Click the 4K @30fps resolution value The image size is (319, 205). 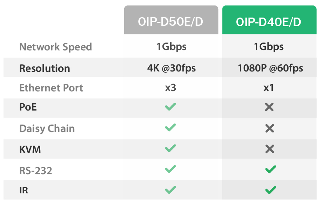(x=171, y=68)
